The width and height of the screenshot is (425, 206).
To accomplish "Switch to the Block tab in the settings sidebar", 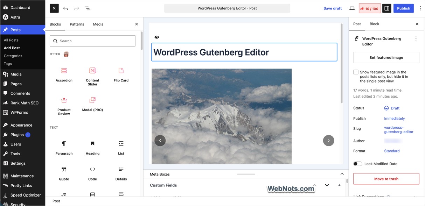I will point(374,24).
